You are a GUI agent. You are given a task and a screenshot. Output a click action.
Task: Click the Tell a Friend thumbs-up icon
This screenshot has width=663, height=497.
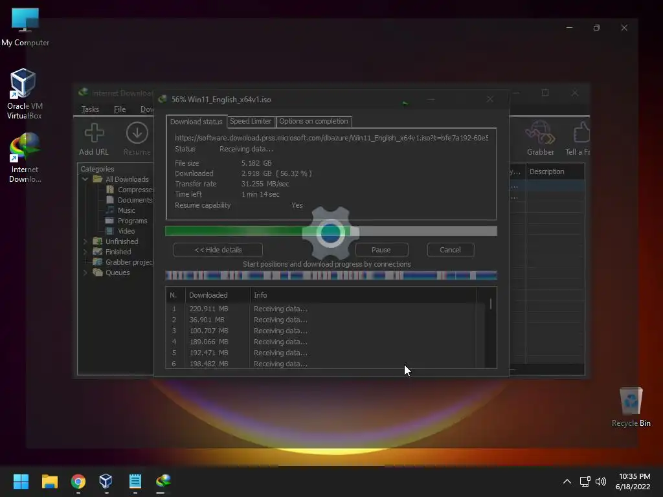tap(582, 133)
